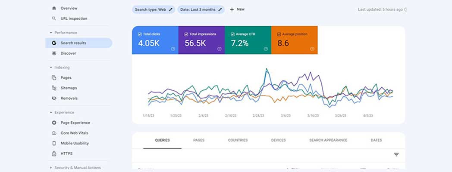Uncheck the Total clicks checkbox
Image resolution: width=452 pixels, height=172 pixels.
click(x=140, y=34)
